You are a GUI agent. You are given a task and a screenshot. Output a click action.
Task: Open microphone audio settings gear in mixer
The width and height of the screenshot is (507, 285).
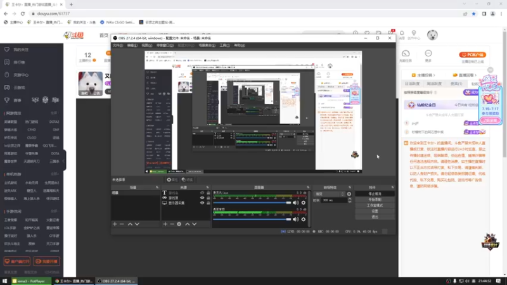pos(304,203)
